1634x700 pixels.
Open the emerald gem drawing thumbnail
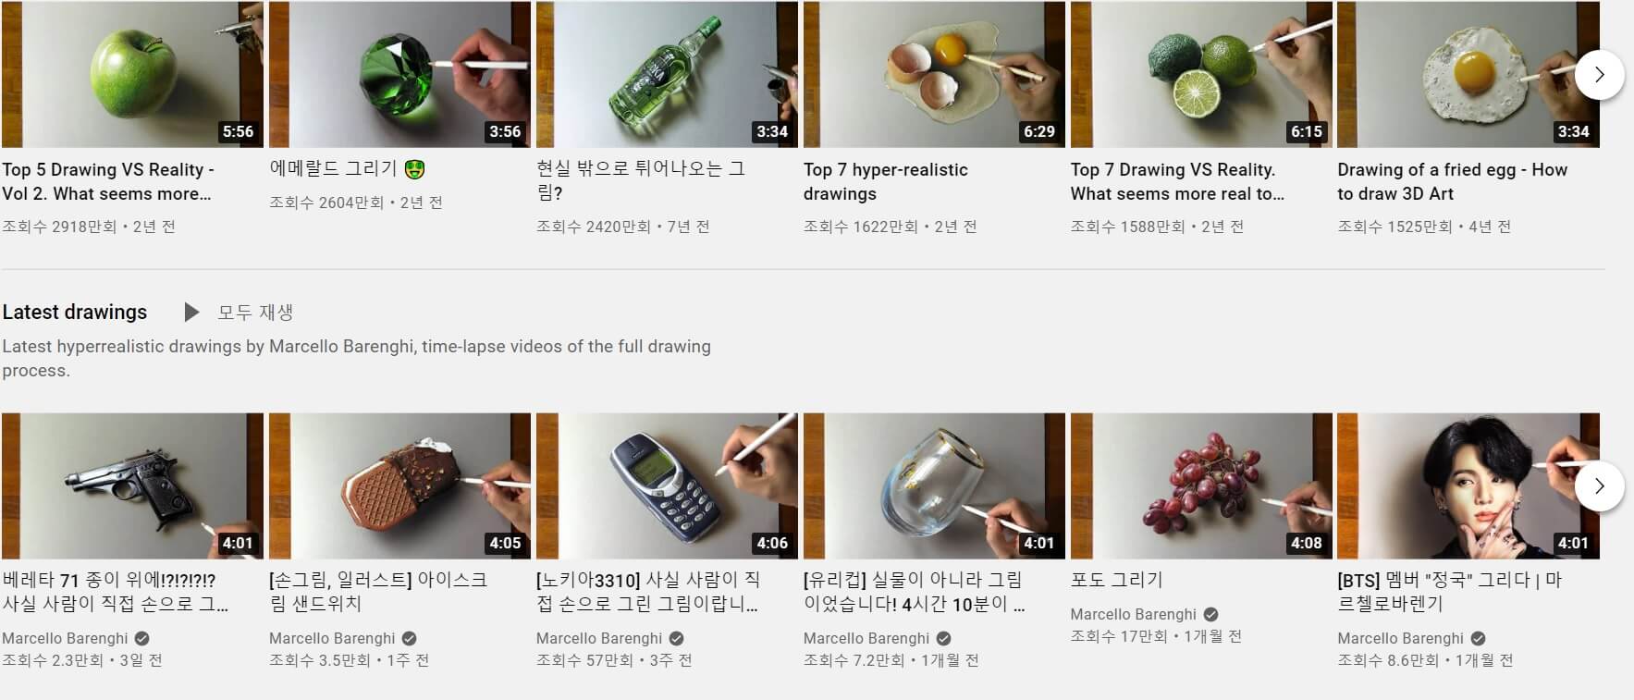click(x=399, y=74)
